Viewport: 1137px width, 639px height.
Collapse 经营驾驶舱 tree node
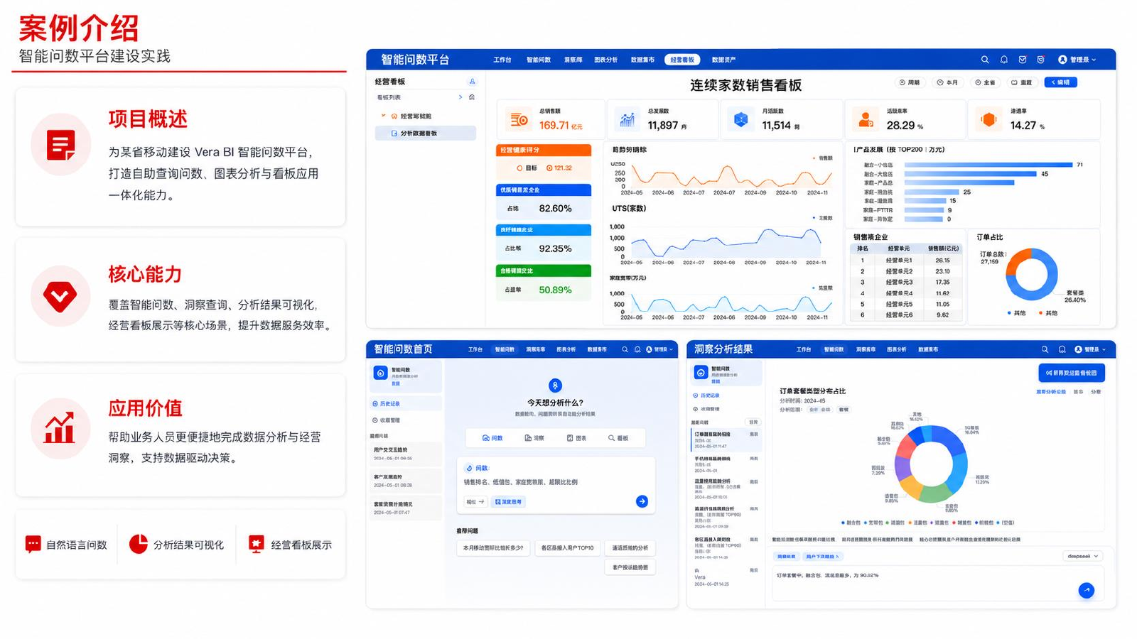(x=383, y=116)
